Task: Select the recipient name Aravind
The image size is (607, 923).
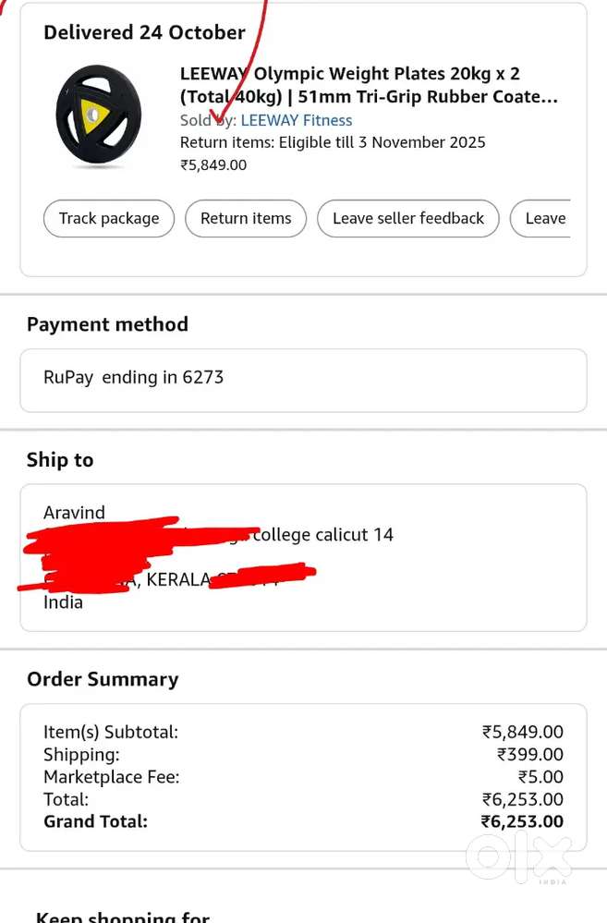Action: tap(74, 513)
